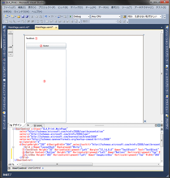Click the Cut scissors icon
The width and height of the screenshot is (170, 178).
tap(33, 17)
